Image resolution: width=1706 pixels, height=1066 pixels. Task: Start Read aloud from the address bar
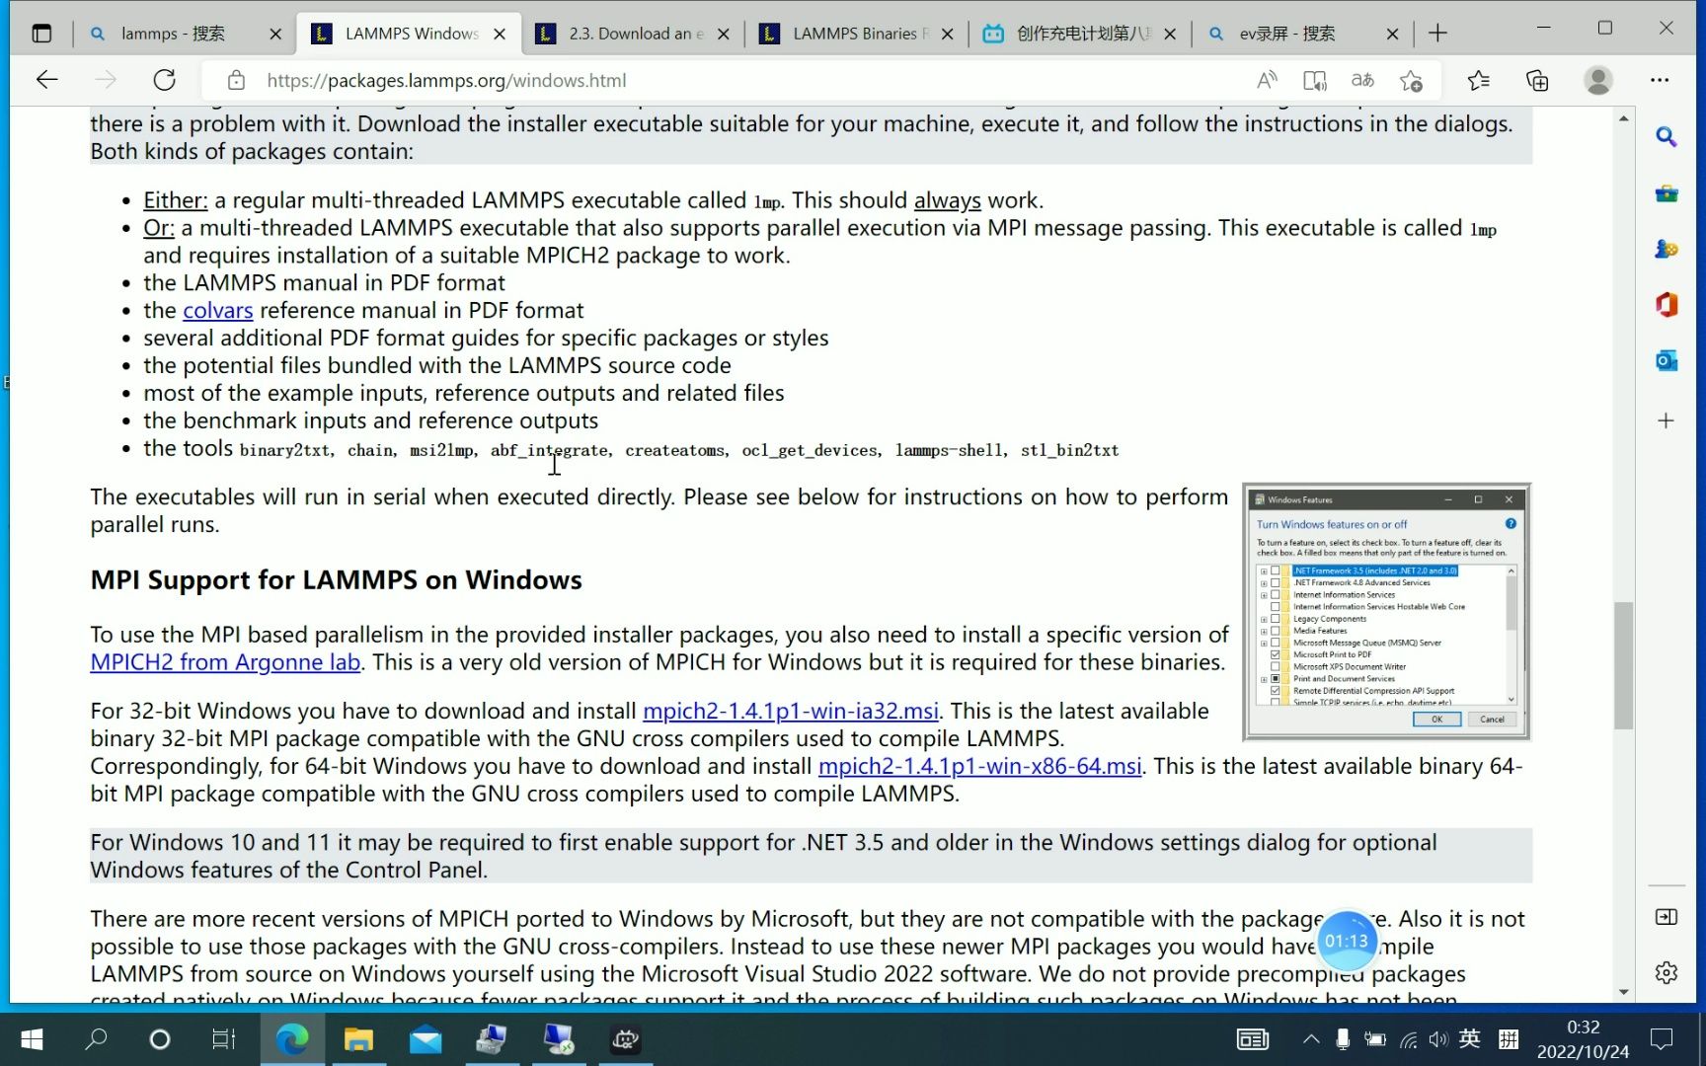pos(1267,80)
